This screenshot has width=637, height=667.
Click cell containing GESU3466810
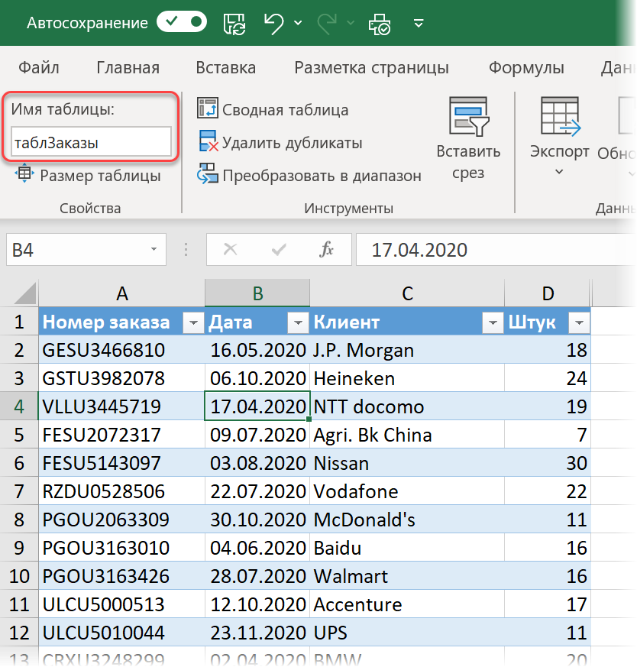pos(121,350)
